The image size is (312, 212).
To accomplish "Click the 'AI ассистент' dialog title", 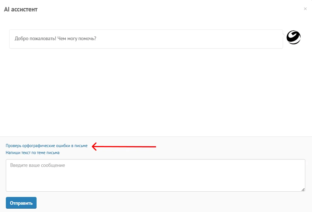I will 21,9.
